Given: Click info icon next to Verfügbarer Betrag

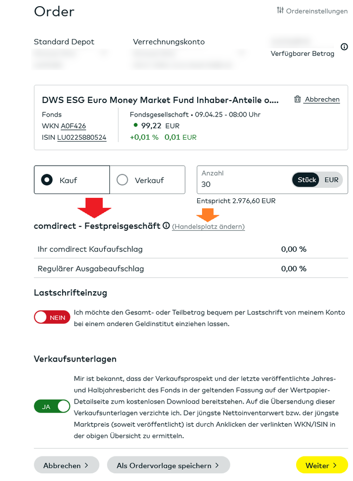Looking at the screenshot, I should (344, 47).
